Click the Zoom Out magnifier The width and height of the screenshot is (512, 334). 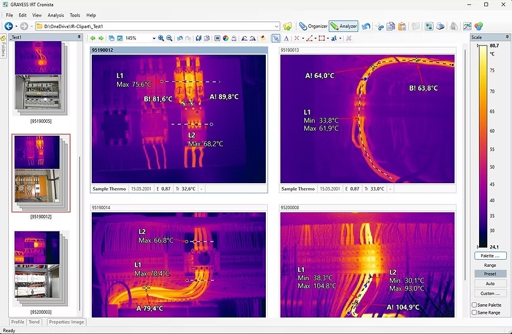click(169, 38)
